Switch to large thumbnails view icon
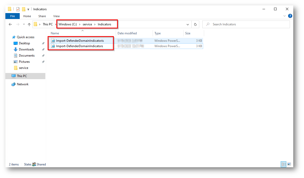The image size is (304, 178). [289, 164]
